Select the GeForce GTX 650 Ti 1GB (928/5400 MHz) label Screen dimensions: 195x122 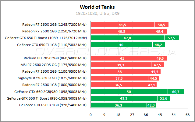[53, 105]
